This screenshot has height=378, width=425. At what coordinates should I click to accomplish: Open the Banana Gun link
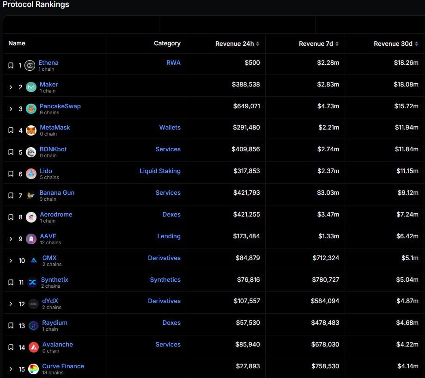[57, 192]
